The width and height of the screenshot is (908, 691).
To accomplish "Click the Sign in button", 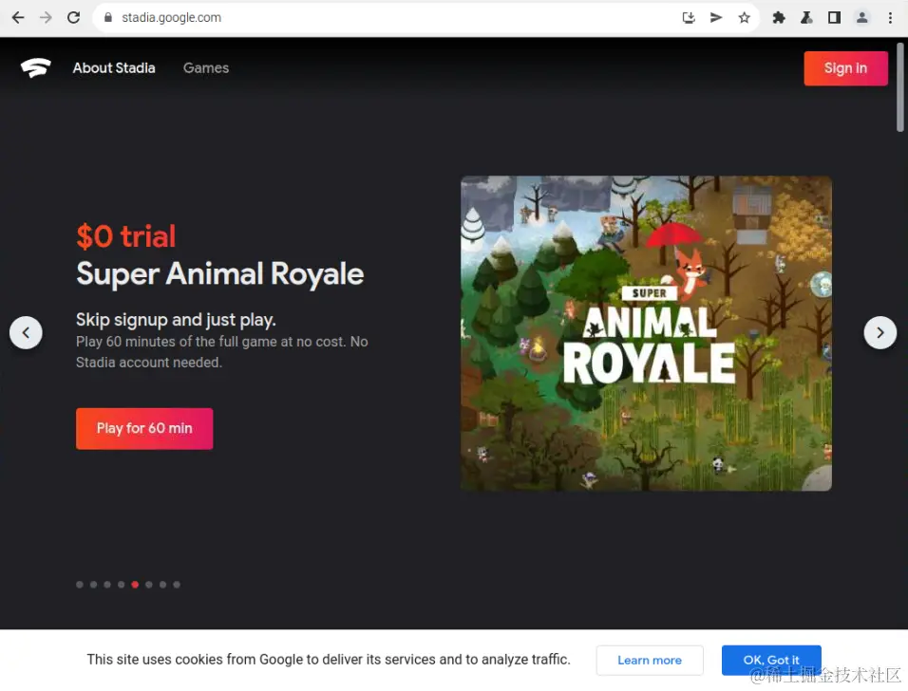I will pyautogui.click(x=845, y=68).
